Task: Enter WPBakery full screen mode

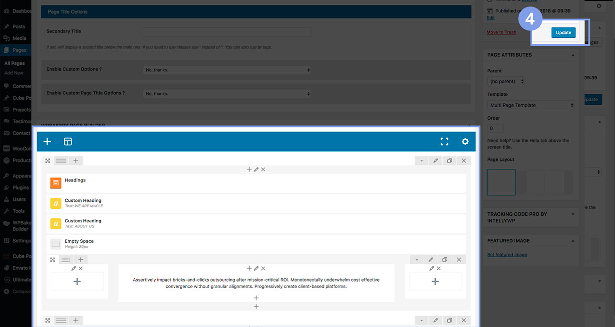Action: 444,142
